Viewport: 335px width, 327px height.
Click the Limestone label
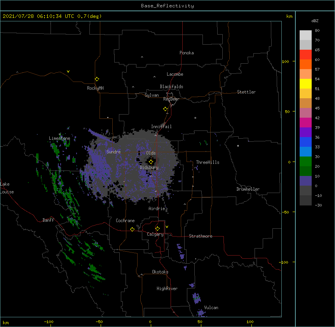pos(59,138)
